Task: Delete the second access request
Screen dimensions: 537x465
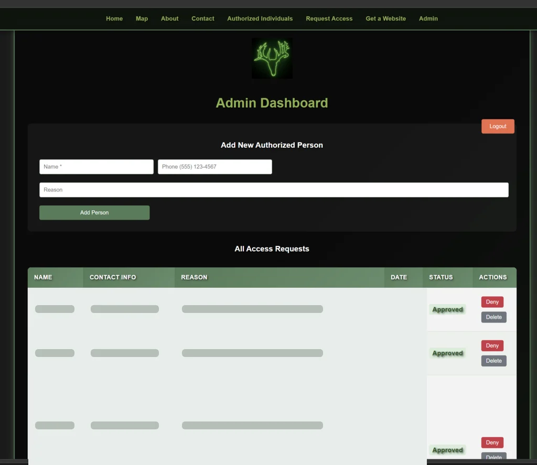Action: point(493,361)
